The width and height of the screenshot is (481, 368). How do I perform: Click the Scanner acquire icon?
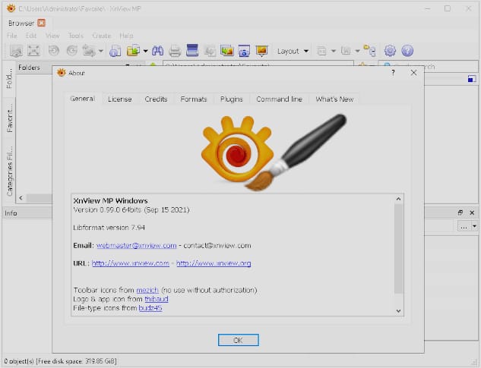point(192,50)
